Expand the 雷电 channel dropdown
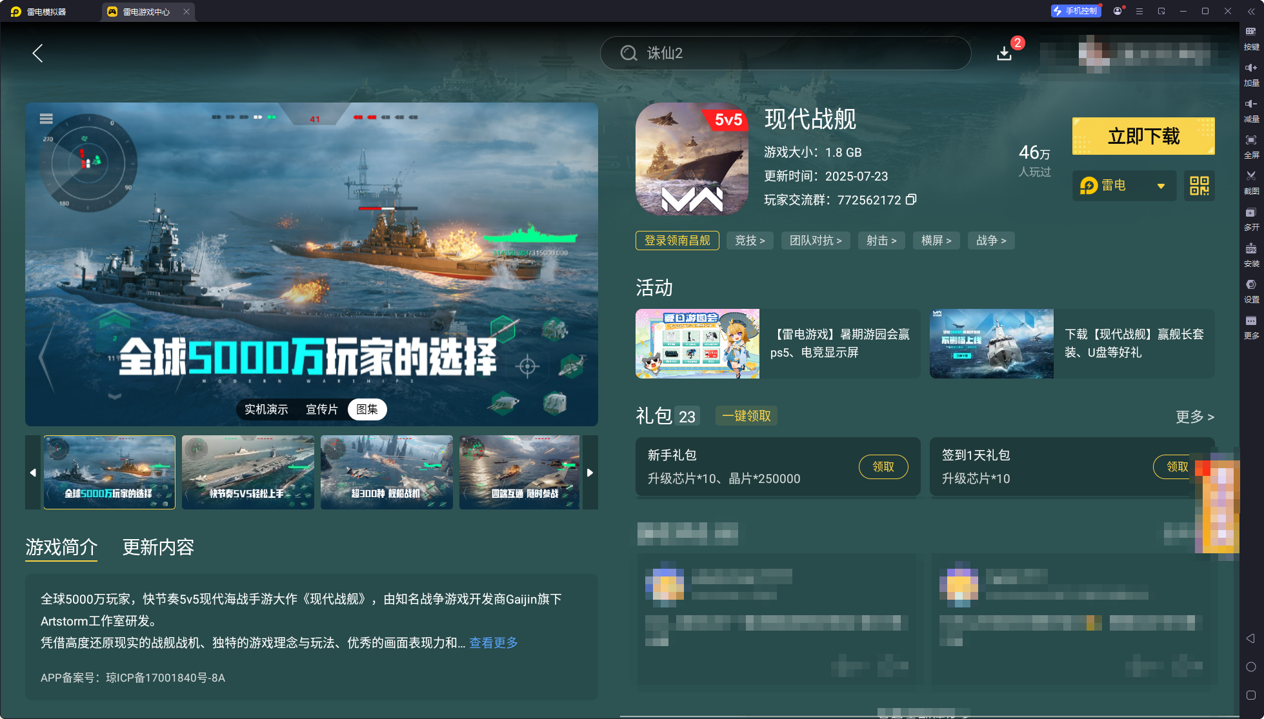This screenshot has height=719, width=1264. 1124,186
